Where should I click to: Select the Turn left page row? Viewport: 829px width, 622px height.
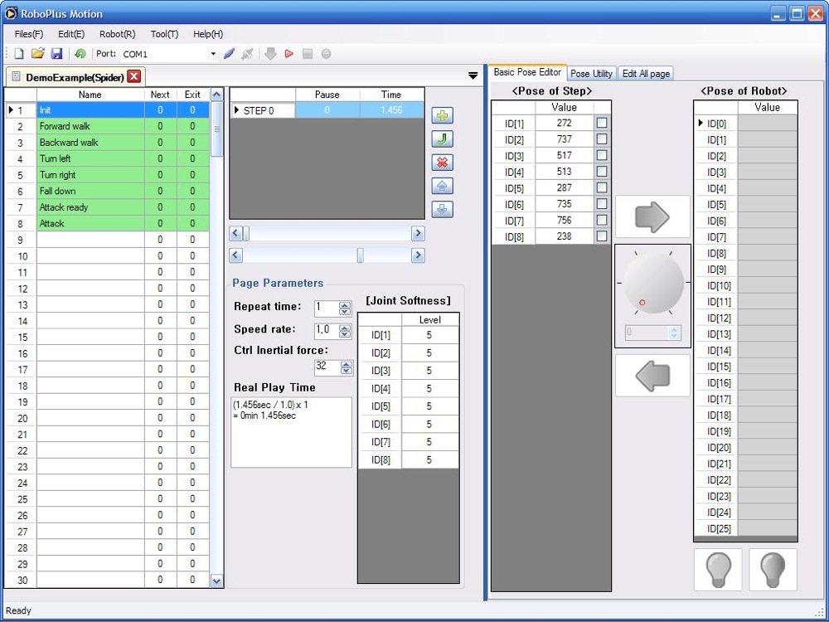point(107,158)
